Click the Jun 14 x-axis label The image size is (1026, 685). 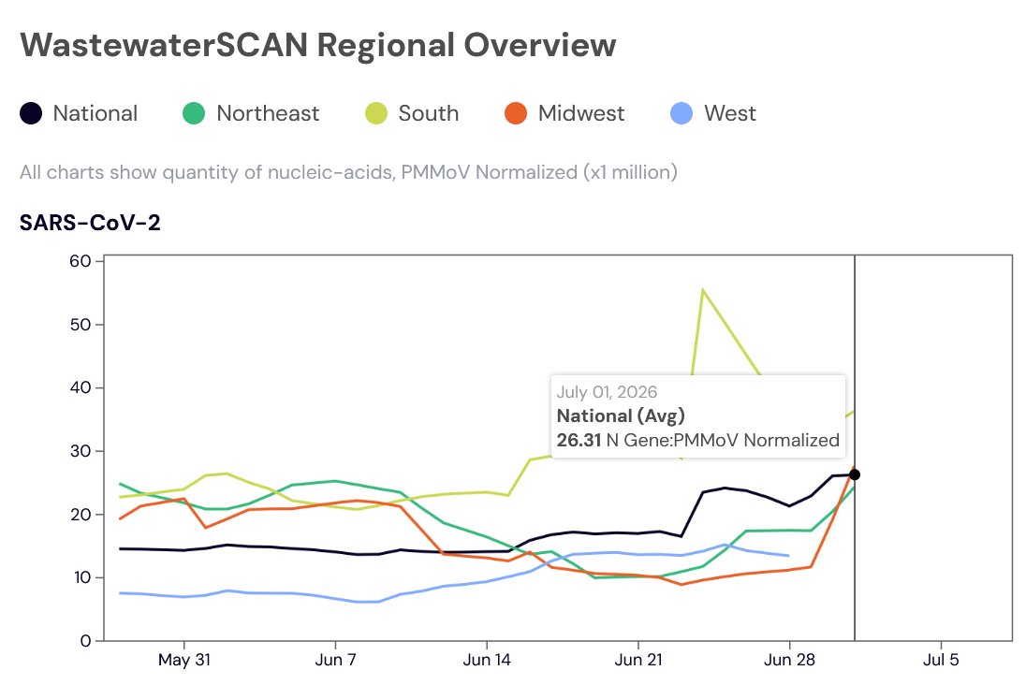[486, 660]
